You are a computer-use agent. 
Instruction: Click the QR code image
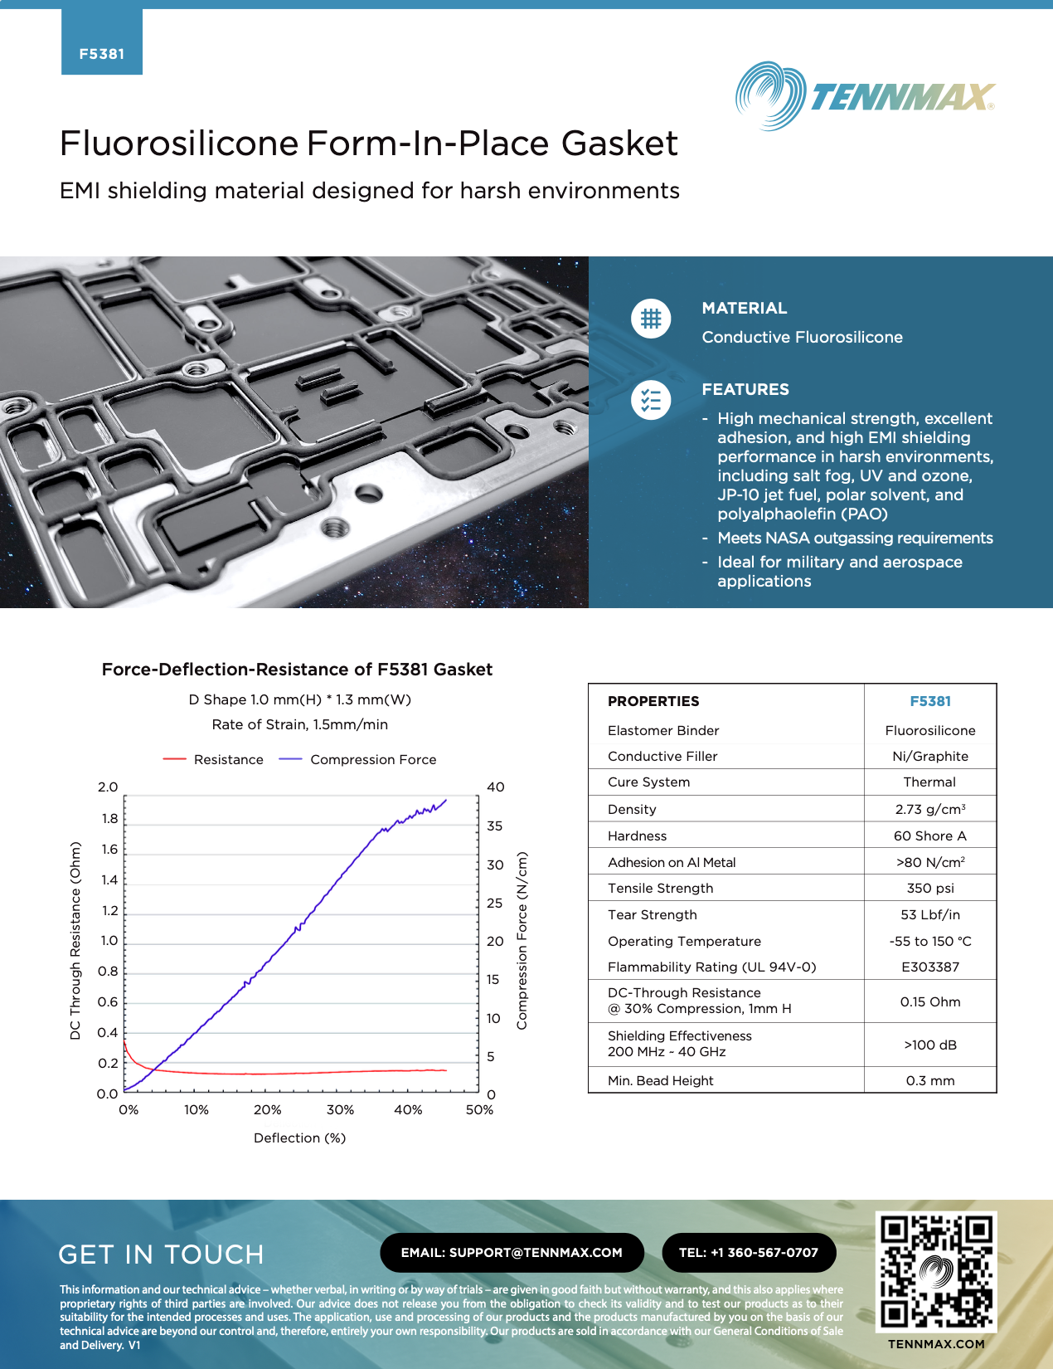[x=936, y=1271]
